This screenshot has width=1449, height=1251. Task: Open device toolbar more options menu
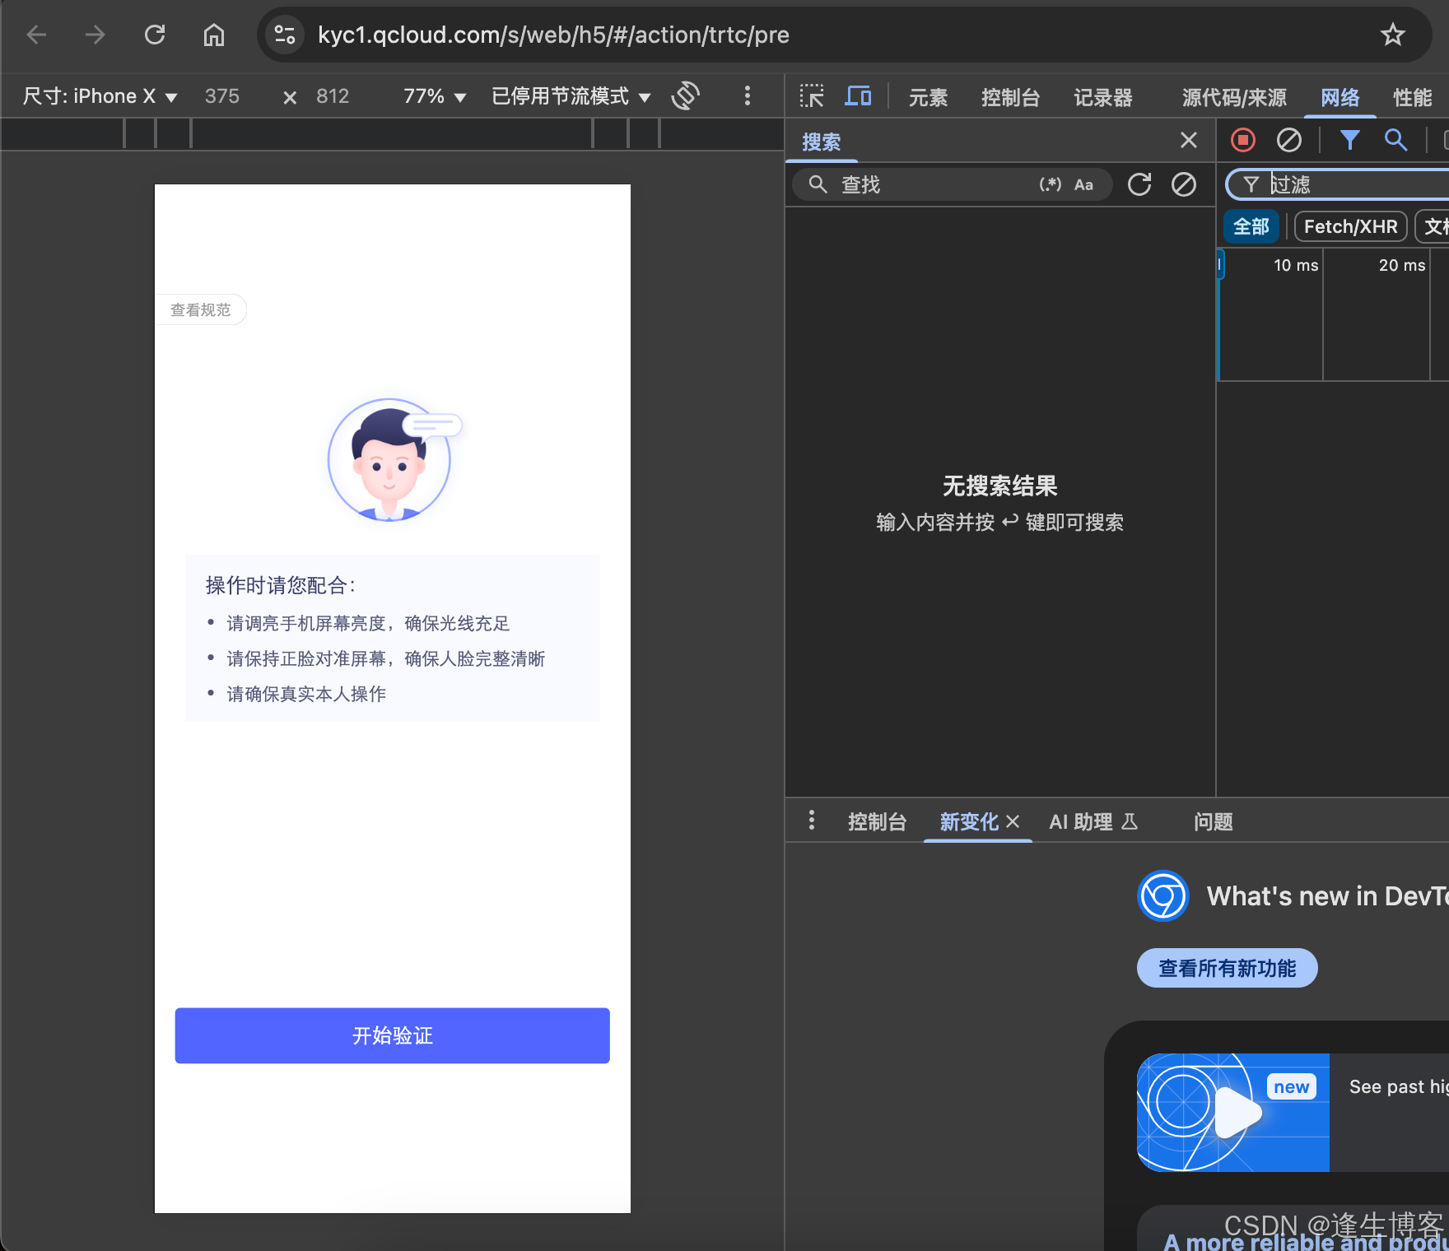click(748, 96)
